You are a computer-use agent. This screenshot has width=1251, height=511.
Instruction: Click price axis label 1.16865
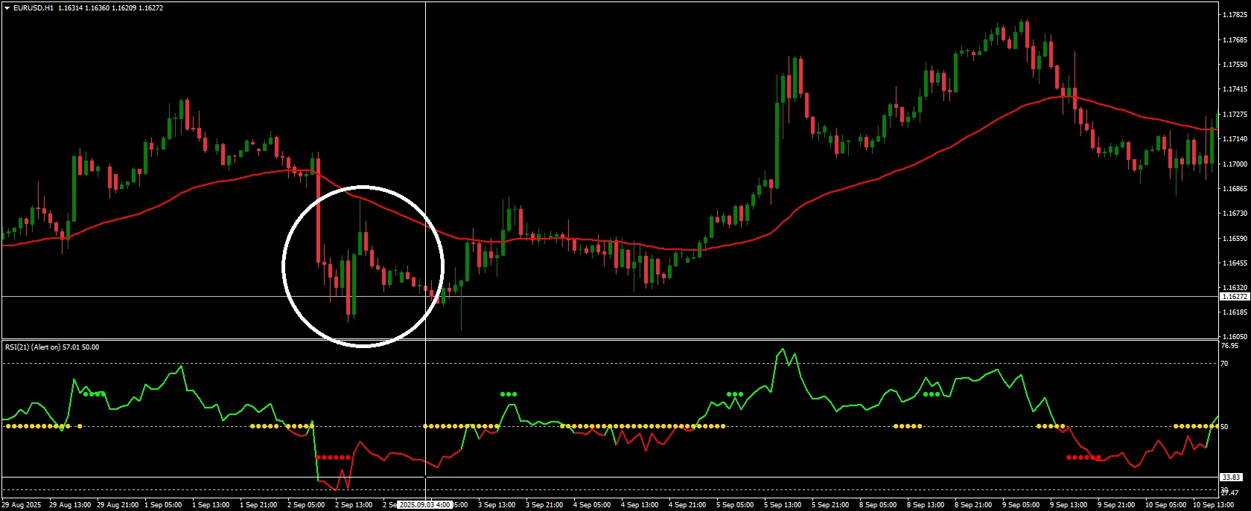click(x=1235, y=189)
